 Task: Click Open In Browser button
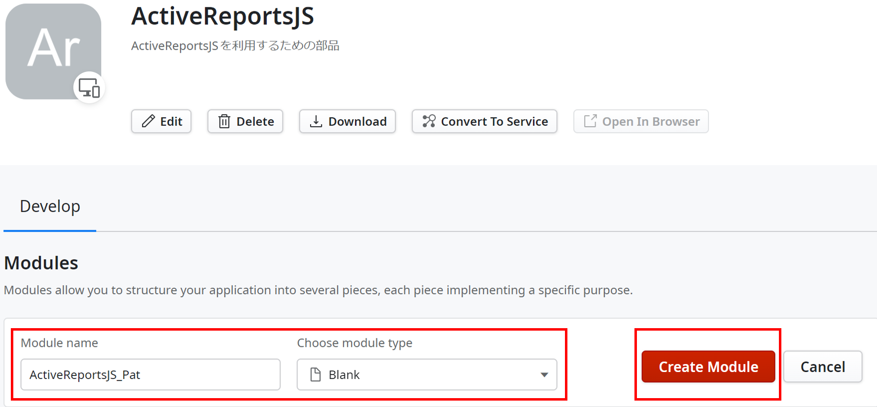pos(641,121)
